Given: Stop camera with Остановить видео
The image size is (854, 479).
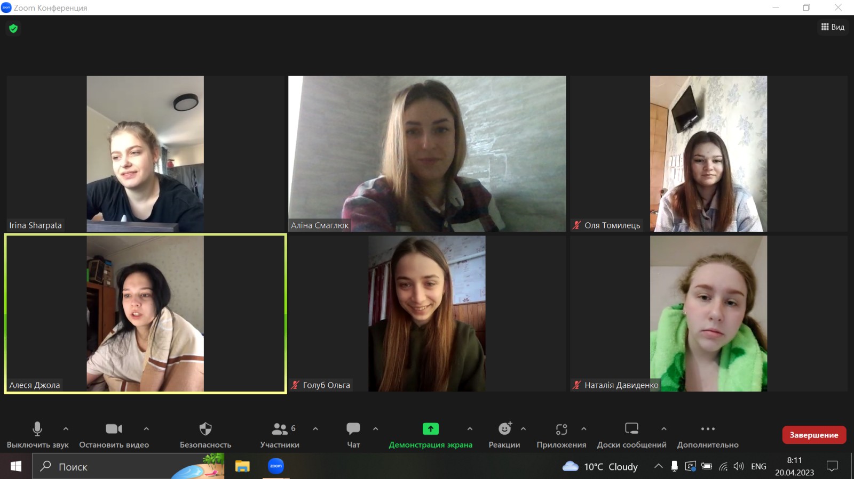Looking at the screenshot, I should coord(114,429).
